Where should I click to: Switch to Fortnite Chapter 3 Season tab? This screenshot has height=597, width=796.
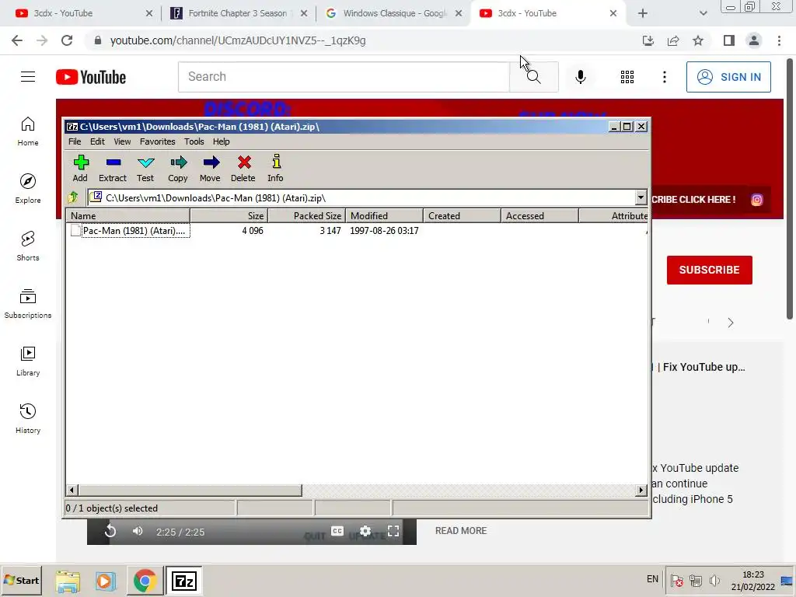click(x=236, y=13)
